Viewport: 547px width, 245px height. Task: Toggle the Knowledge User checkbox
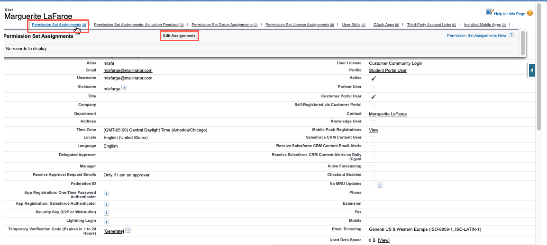pos(373,122)
